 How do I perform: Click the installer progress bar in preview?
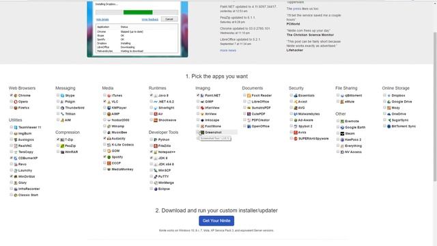137,12
